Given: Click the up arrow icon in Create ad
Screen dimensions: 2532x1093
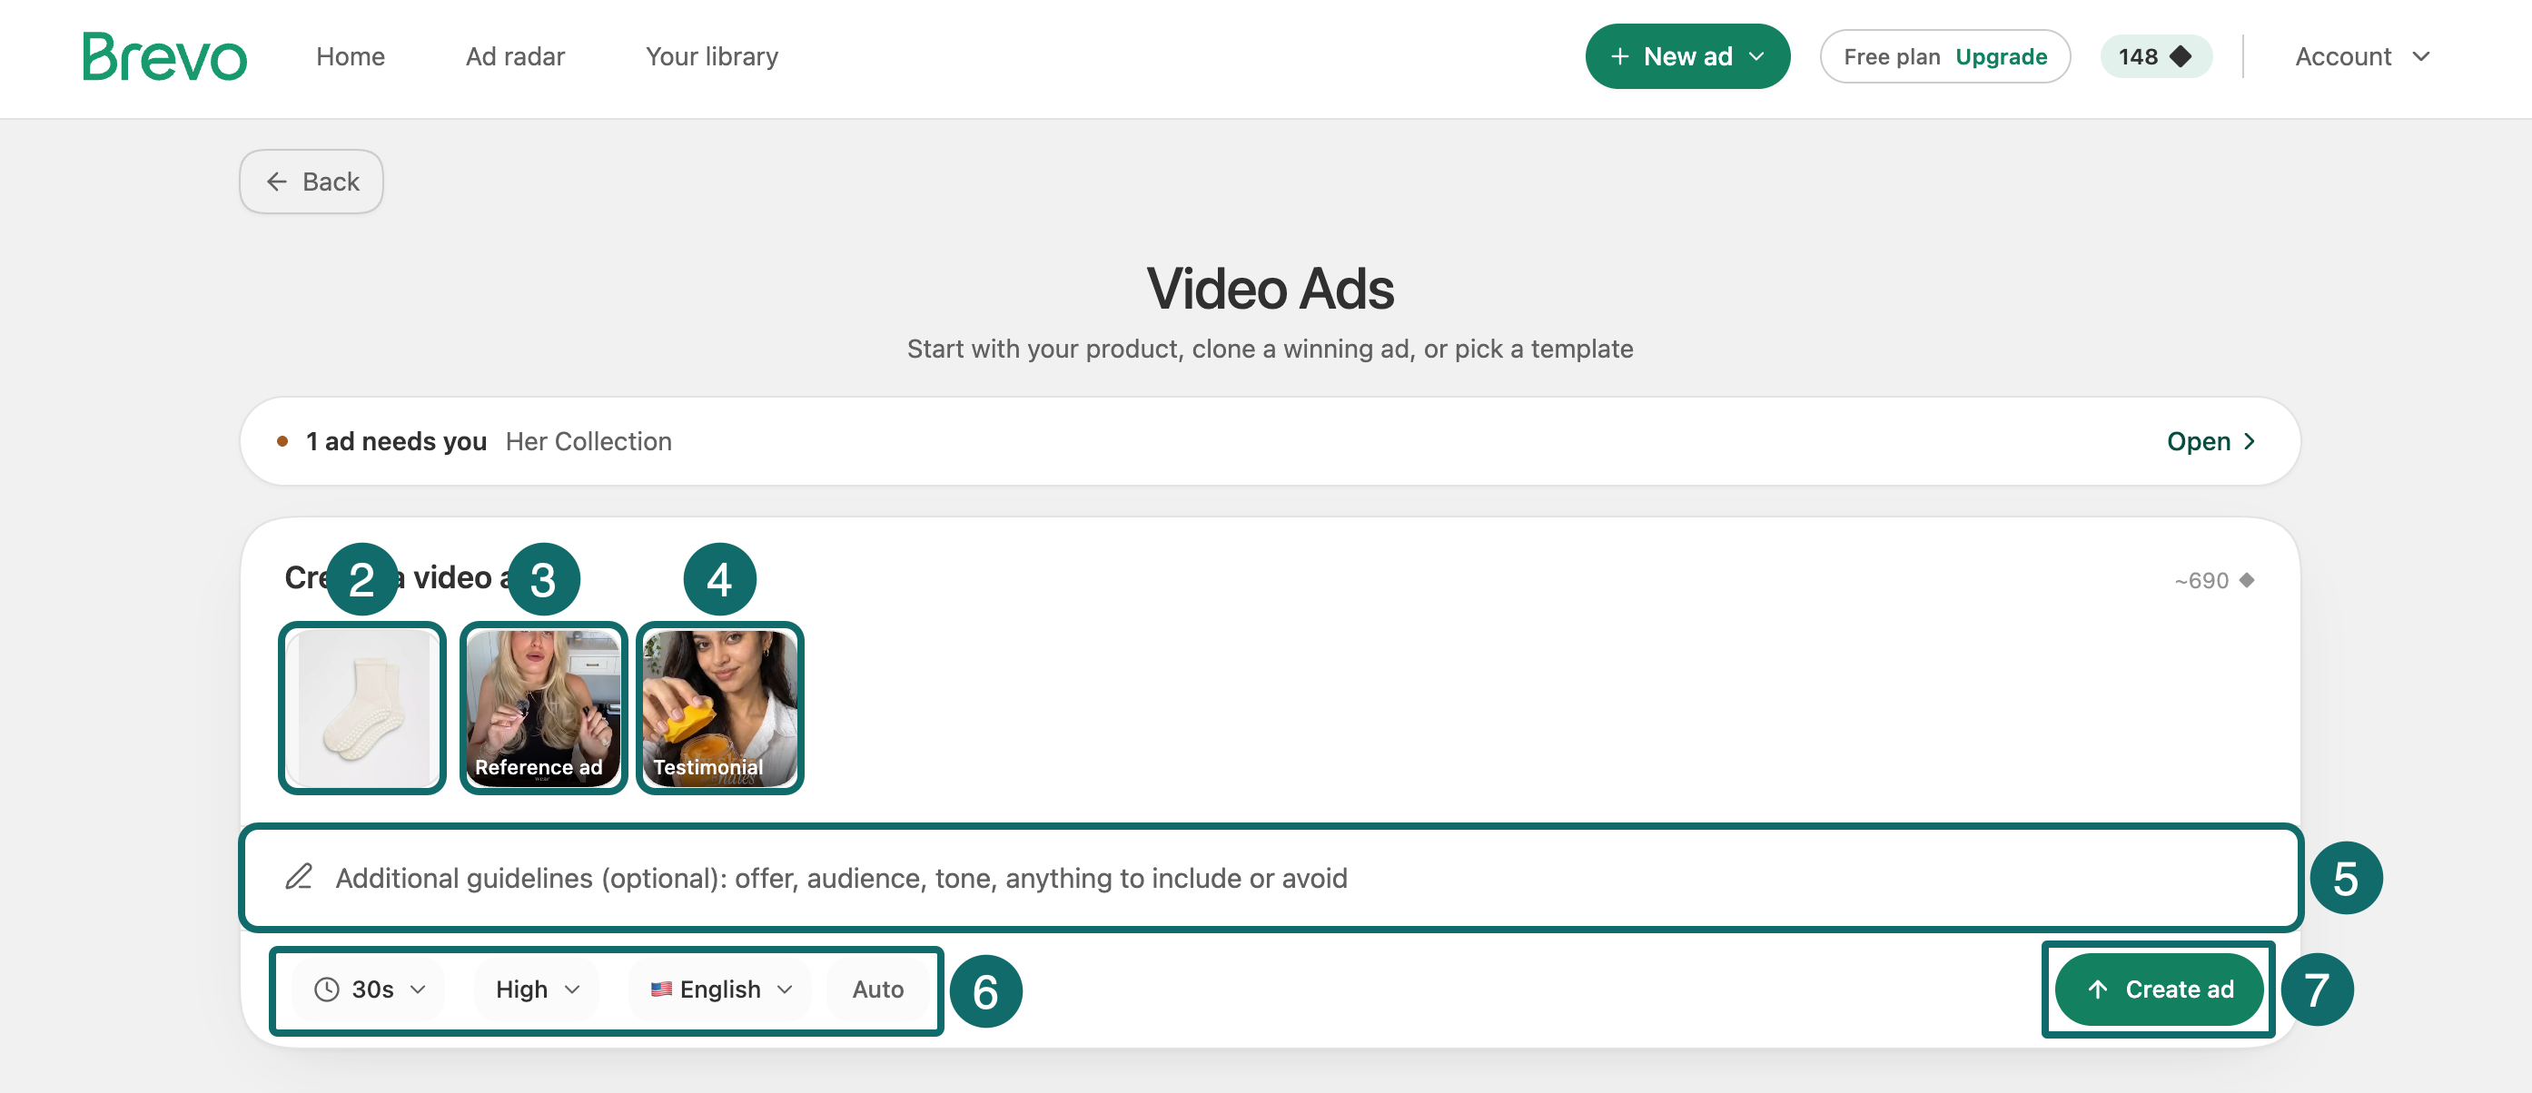Looking at the screenshot, I should tap(2097, 989).
